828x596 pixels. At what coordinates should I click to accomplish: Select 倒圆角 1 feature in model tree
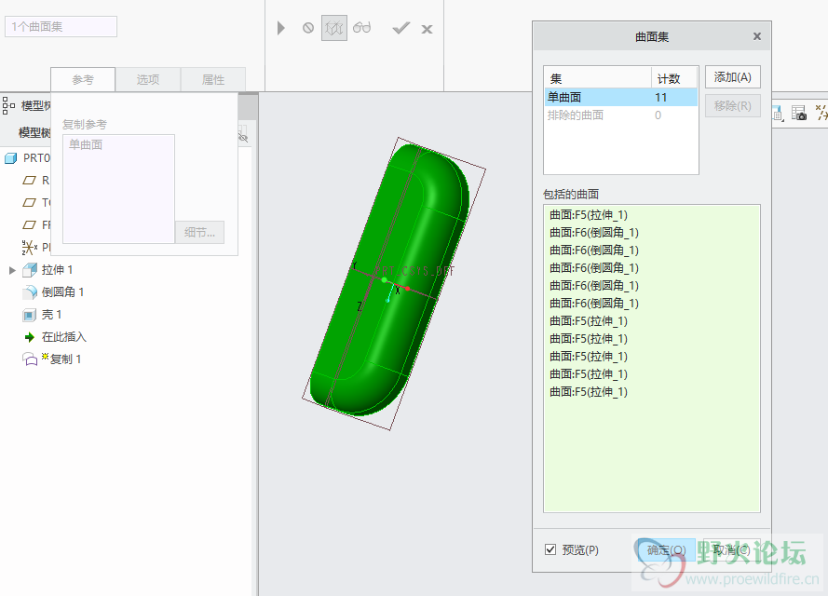pos(62,292)
